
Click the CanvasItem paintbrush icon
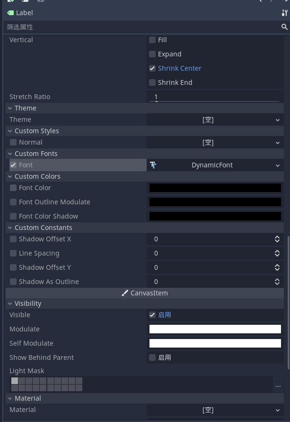(x=124, y=293)
